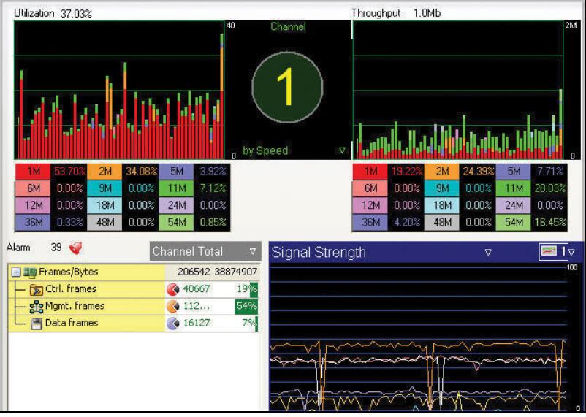This screenshot has width=586, height=417.
Task: Click the 18M swatch in Throughput legend
Action: click(442, 205)
